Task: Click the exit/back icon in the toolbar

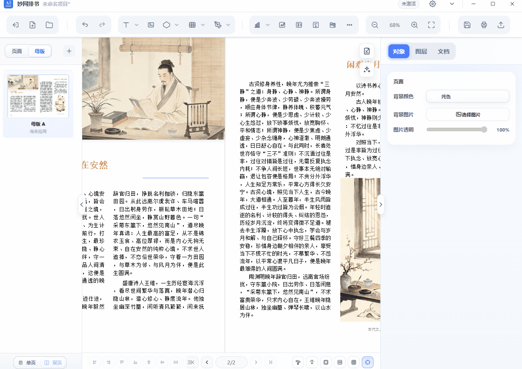Action: pos(16,25)
